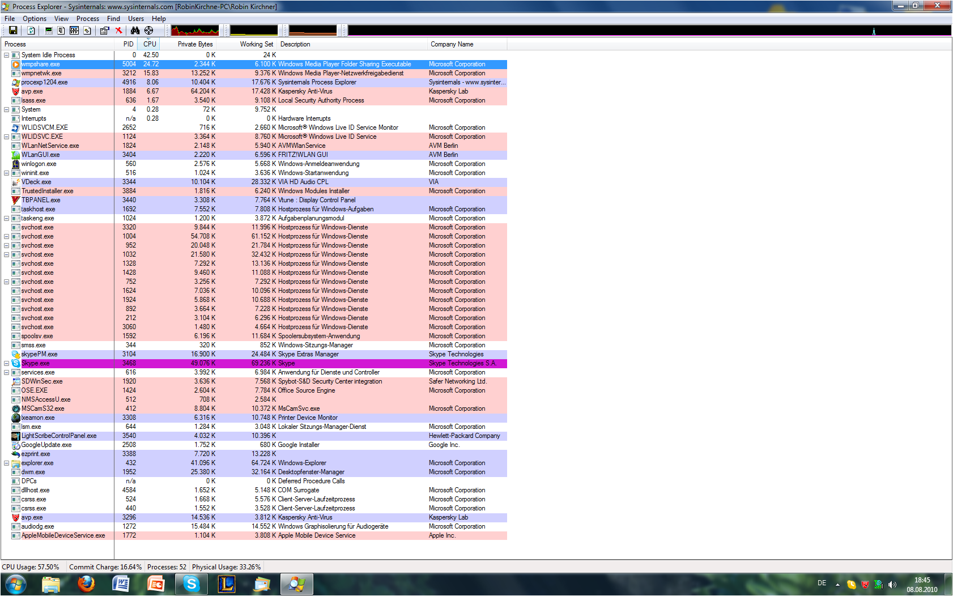
Task: Select the AppleMobileDeviceService.exe row
Action: [x=254, y=536]
